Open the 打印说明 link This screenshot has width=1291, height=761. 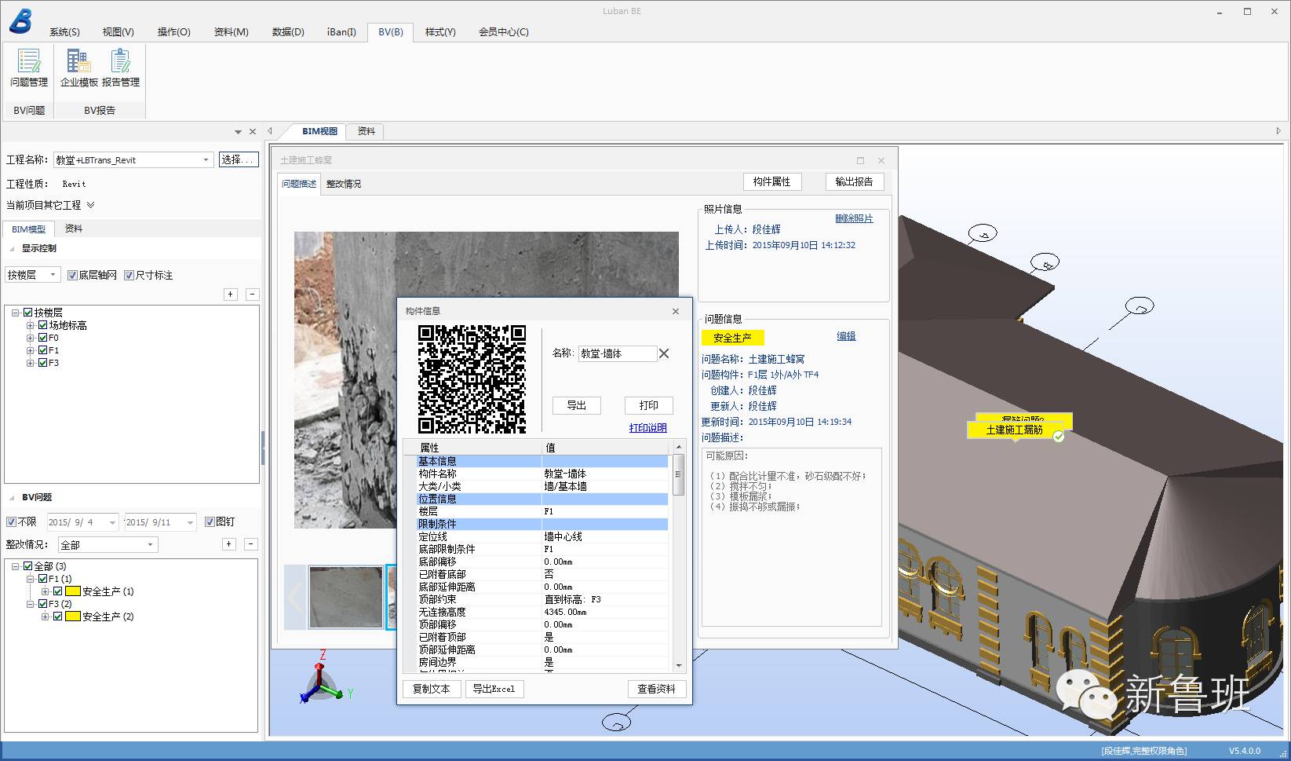[x=648, y=428]
